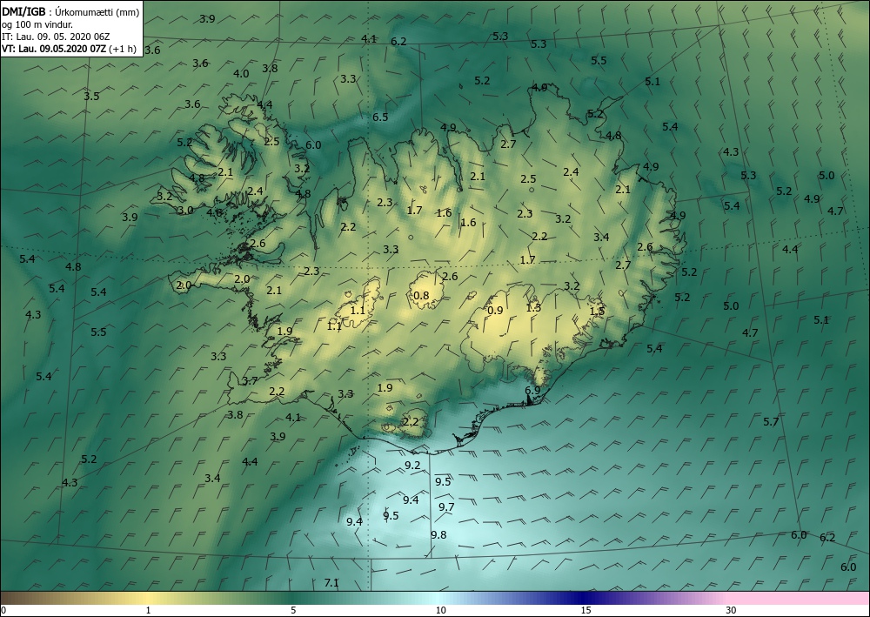Image resolution: width=870 pixels, height=617 pixels.
Task: Click the colour bar tick label 5
Action: (x=293, y=610)
